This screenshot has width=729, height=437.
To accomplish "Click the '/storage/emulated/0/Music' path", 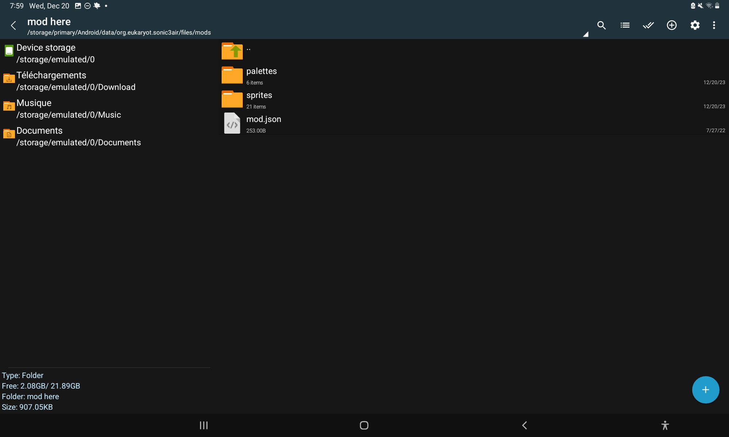I will [69, 115].
